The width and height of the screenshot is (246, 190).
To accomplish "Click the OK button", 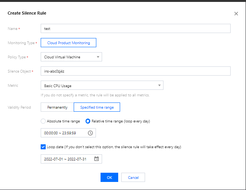I will (109, 177).
